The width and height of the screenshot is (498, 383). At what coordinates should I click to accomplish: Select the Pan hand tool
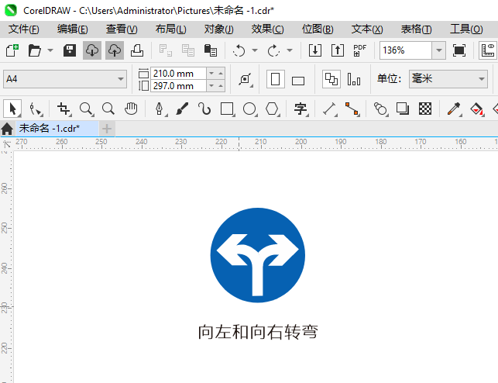[x=131, y=109]
